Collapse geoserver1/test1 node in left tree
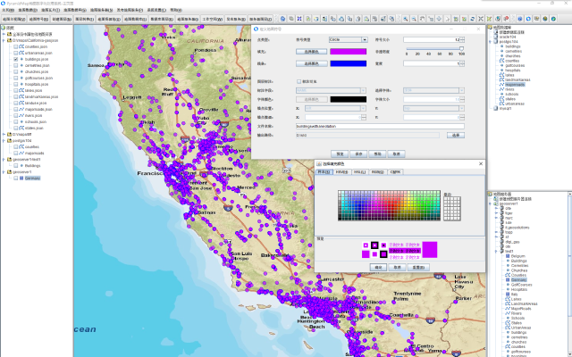Image resolution: width=572 pixels, height=357 pixels. pos(4,159)
